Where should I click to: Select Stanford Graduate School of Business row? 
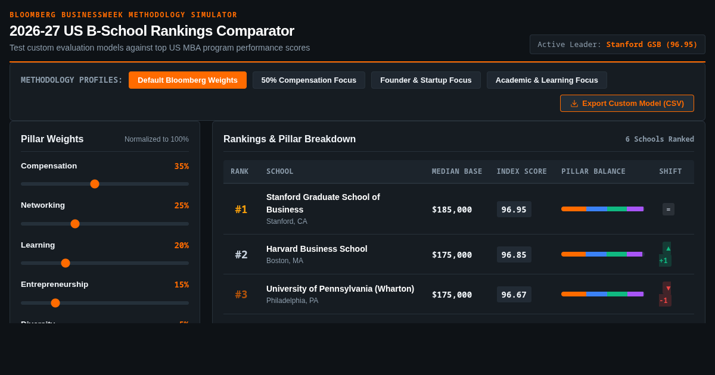[x=459, y=209]
